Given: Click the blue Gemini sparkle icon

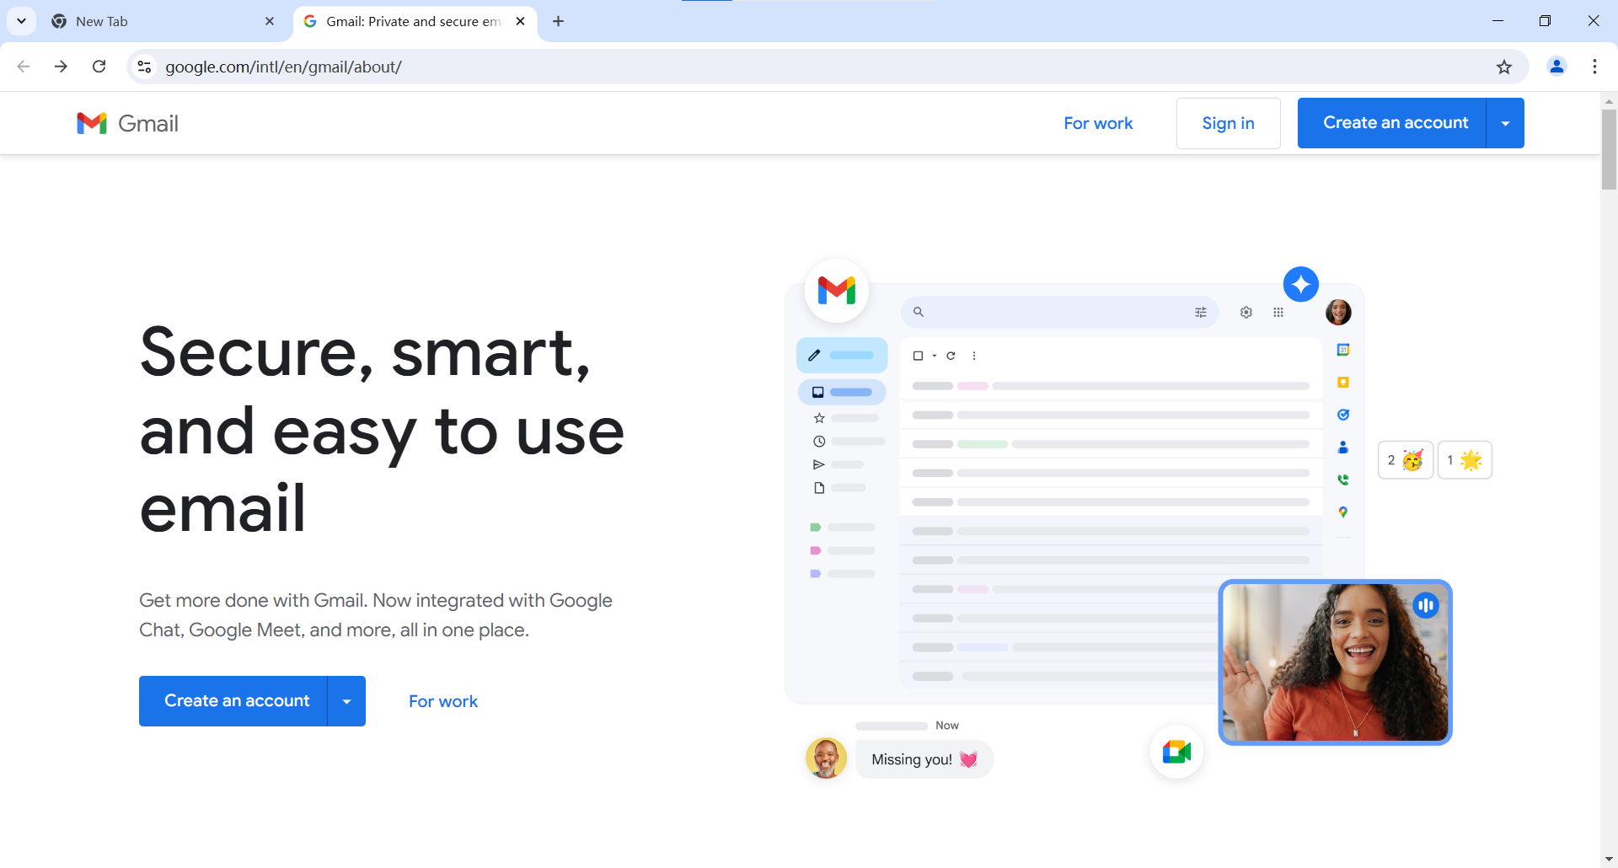Looking at the screenshot, I should [1300, 284].
